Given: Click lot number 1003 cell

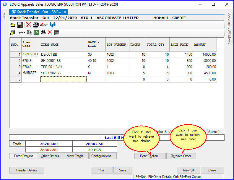Looking at the screenshot, I should (x=117, y=73).
